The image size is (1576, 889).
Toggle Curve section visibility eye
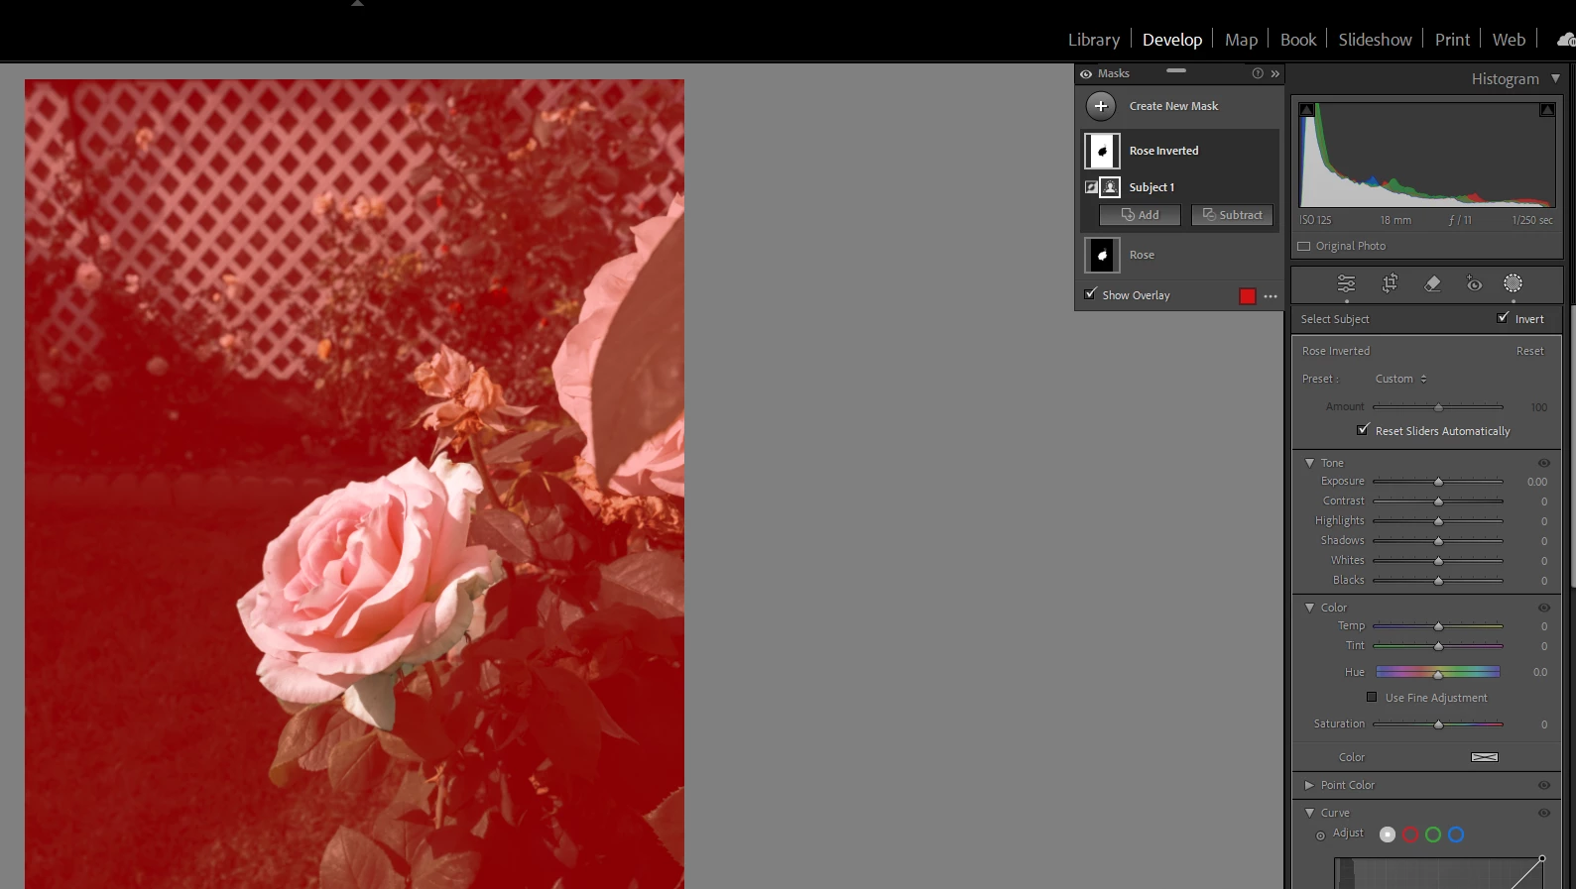pyautogui.click(x=1544, y=813)
